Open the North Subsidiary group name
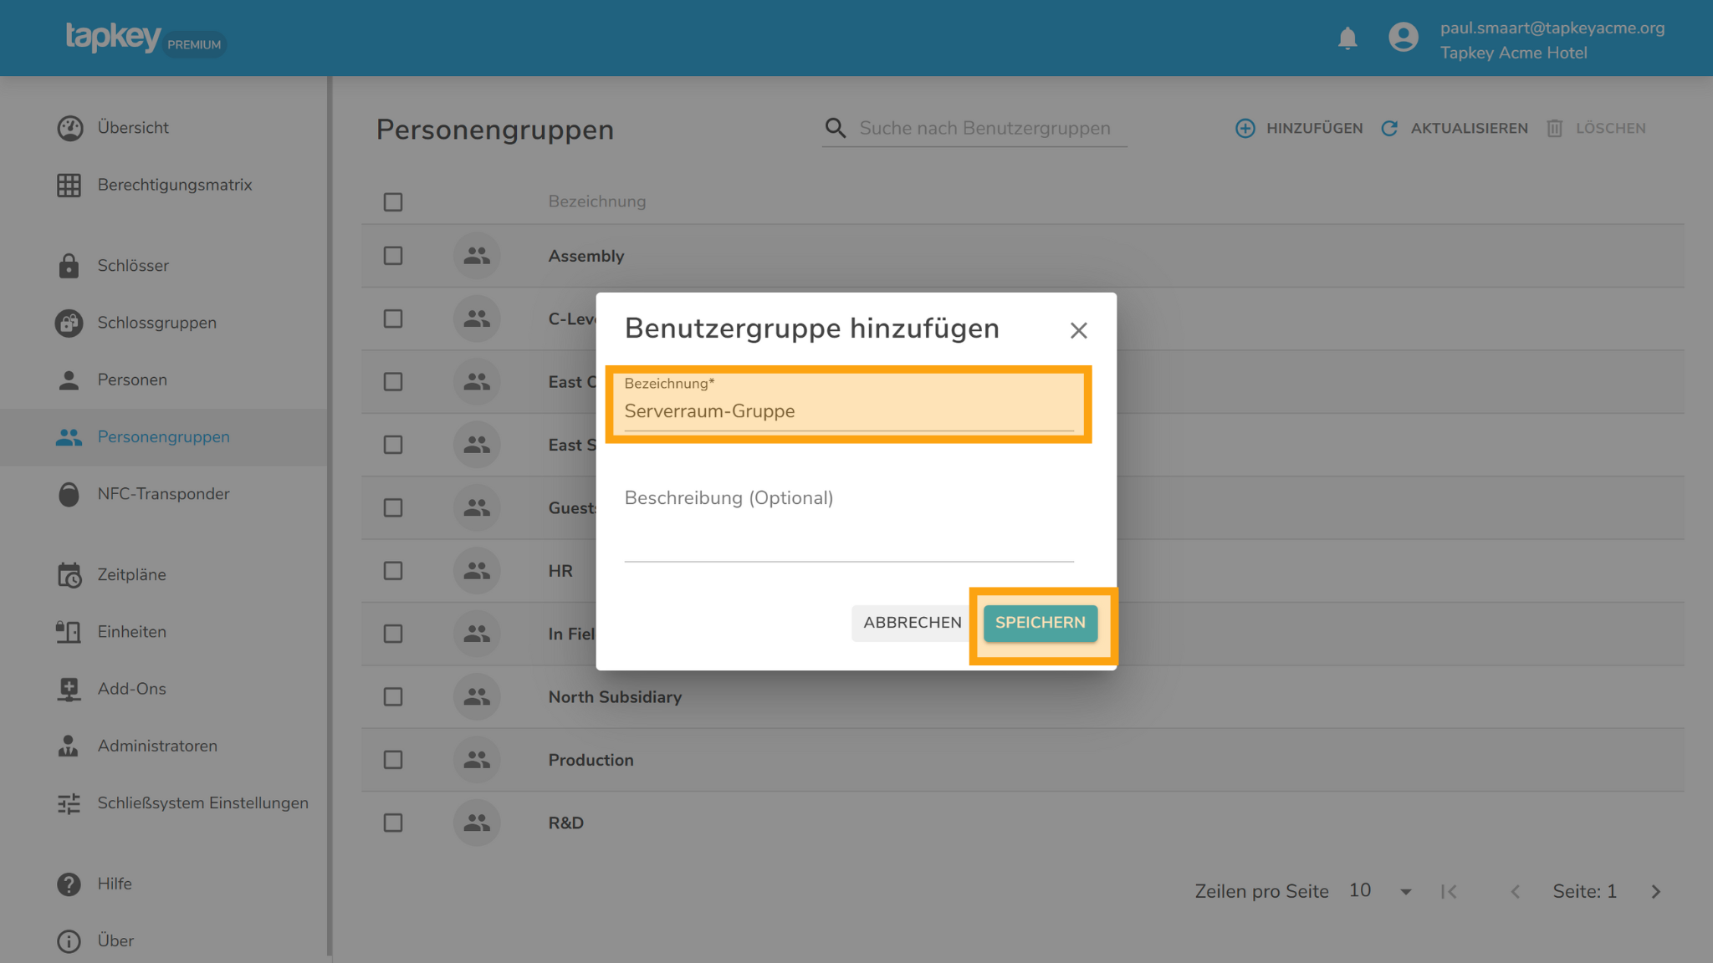The width and height of the screenshot is (1713, 963). click(615, 696)
